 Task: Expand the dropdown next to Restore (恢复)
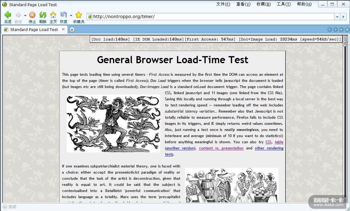tap(71, 15)
